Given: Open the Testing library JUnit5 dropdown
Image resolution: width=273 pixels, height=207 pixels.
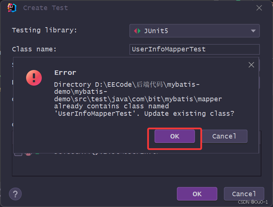Looking at the screenshot, I should [x=194, y=31].
